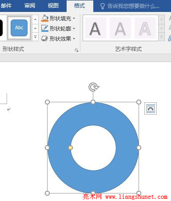Click the shape outline pen icon
The image size is (171, 201).
click(45, 28)
